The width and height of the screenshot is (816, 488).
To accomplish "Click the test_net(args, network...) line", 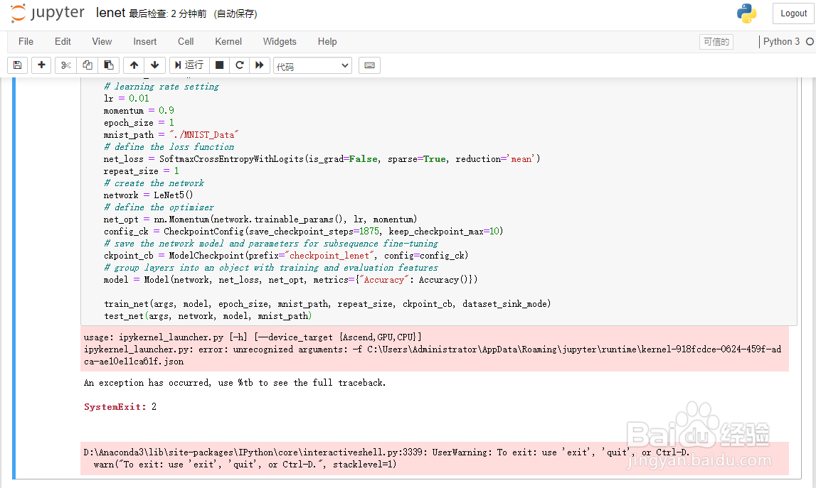I will pos(208,316).
